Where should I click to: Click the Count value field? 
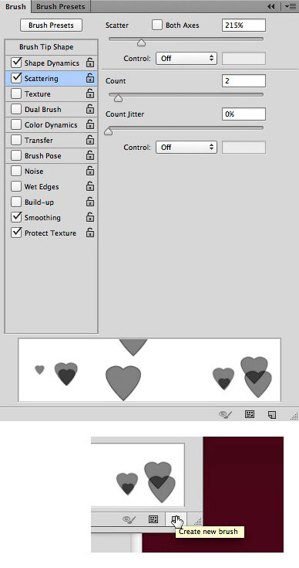point(244,81)
